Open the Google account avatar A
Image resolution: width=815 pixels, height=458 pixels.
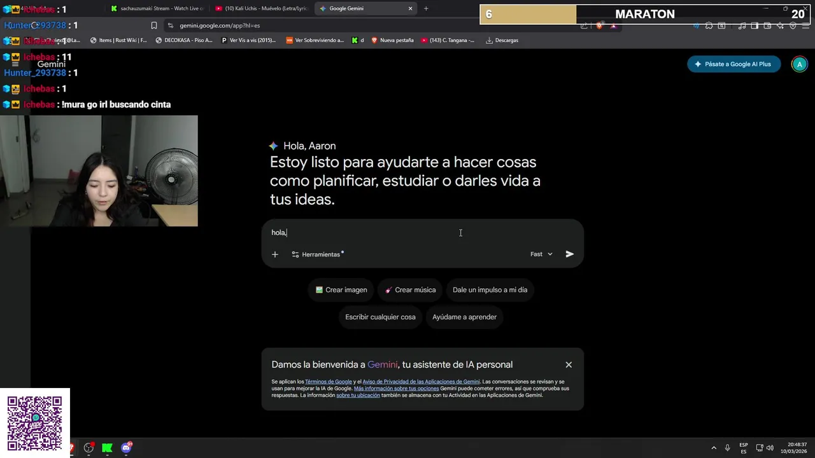799,64
